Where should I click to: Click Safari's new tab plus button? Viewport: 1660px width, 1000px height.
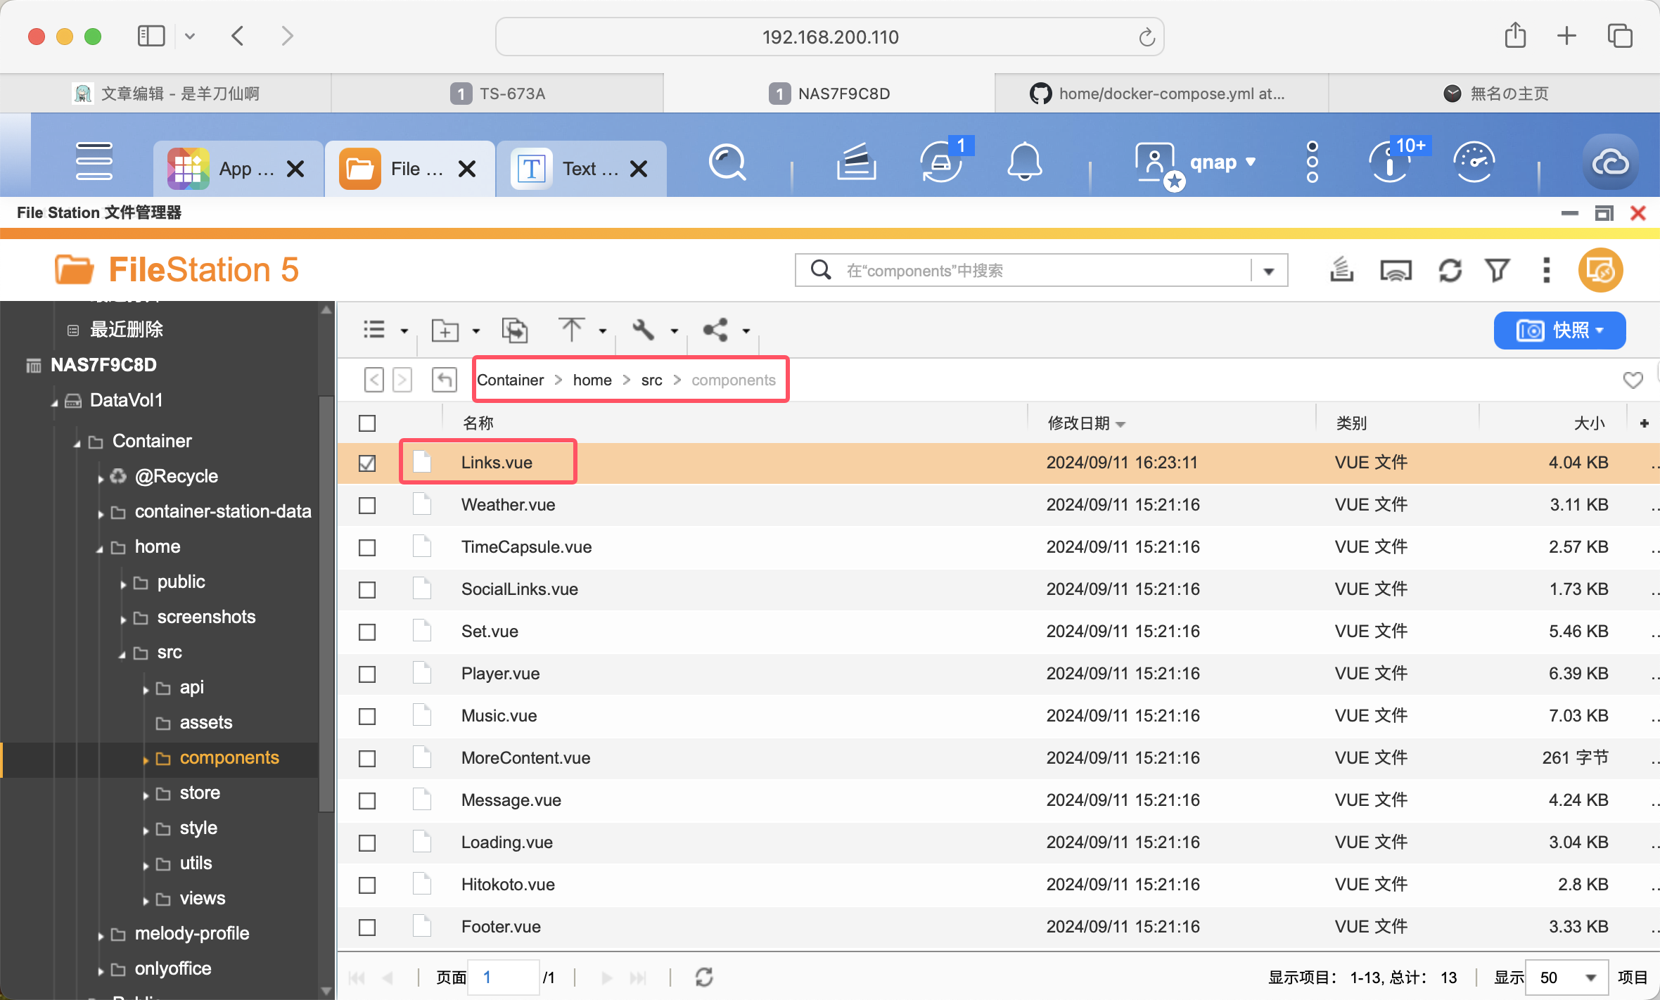tap(1566, 36)
